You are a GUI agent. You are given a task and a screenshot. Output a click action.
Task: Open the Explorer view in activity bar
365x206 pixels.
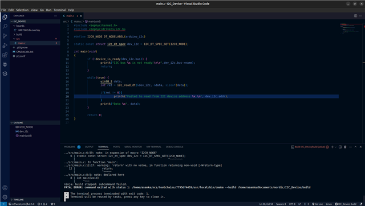coord(5,17)
